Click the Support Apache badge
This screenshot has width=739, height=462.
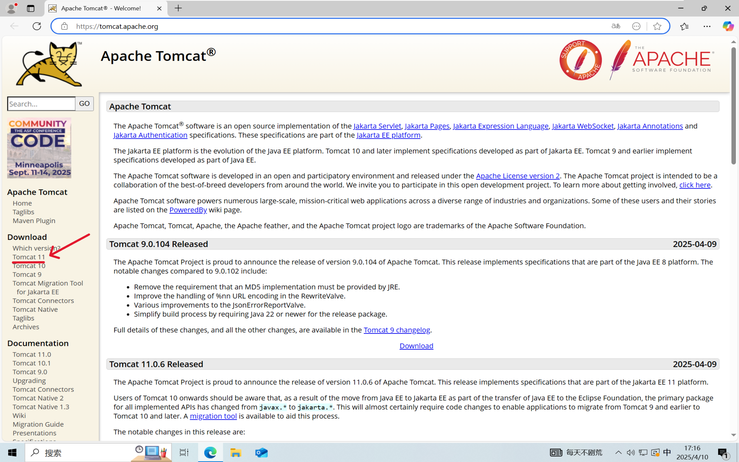[x=580, y=60]
